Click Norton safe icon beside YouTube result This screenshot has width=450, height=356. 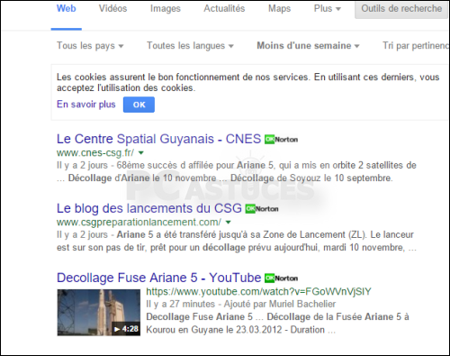pyautogui.click(x=281, y=278)
